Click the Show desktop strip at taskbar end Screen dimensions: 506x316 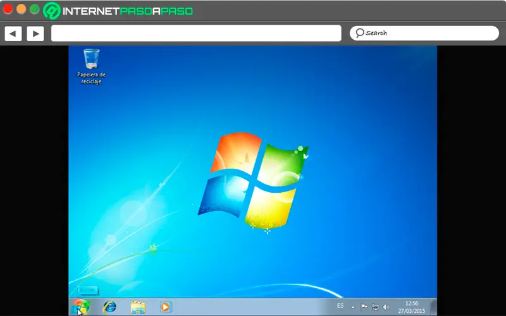pos(434,307)
